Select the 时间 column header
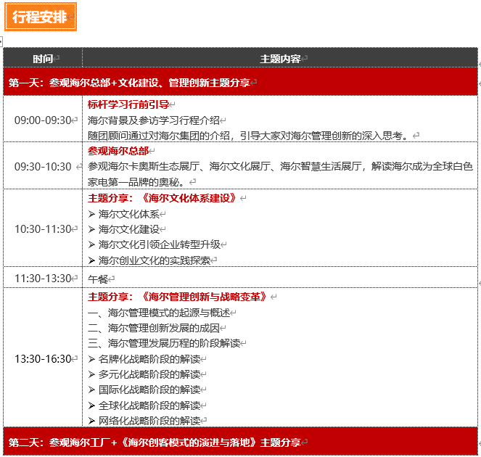 (x=43, y=59)
